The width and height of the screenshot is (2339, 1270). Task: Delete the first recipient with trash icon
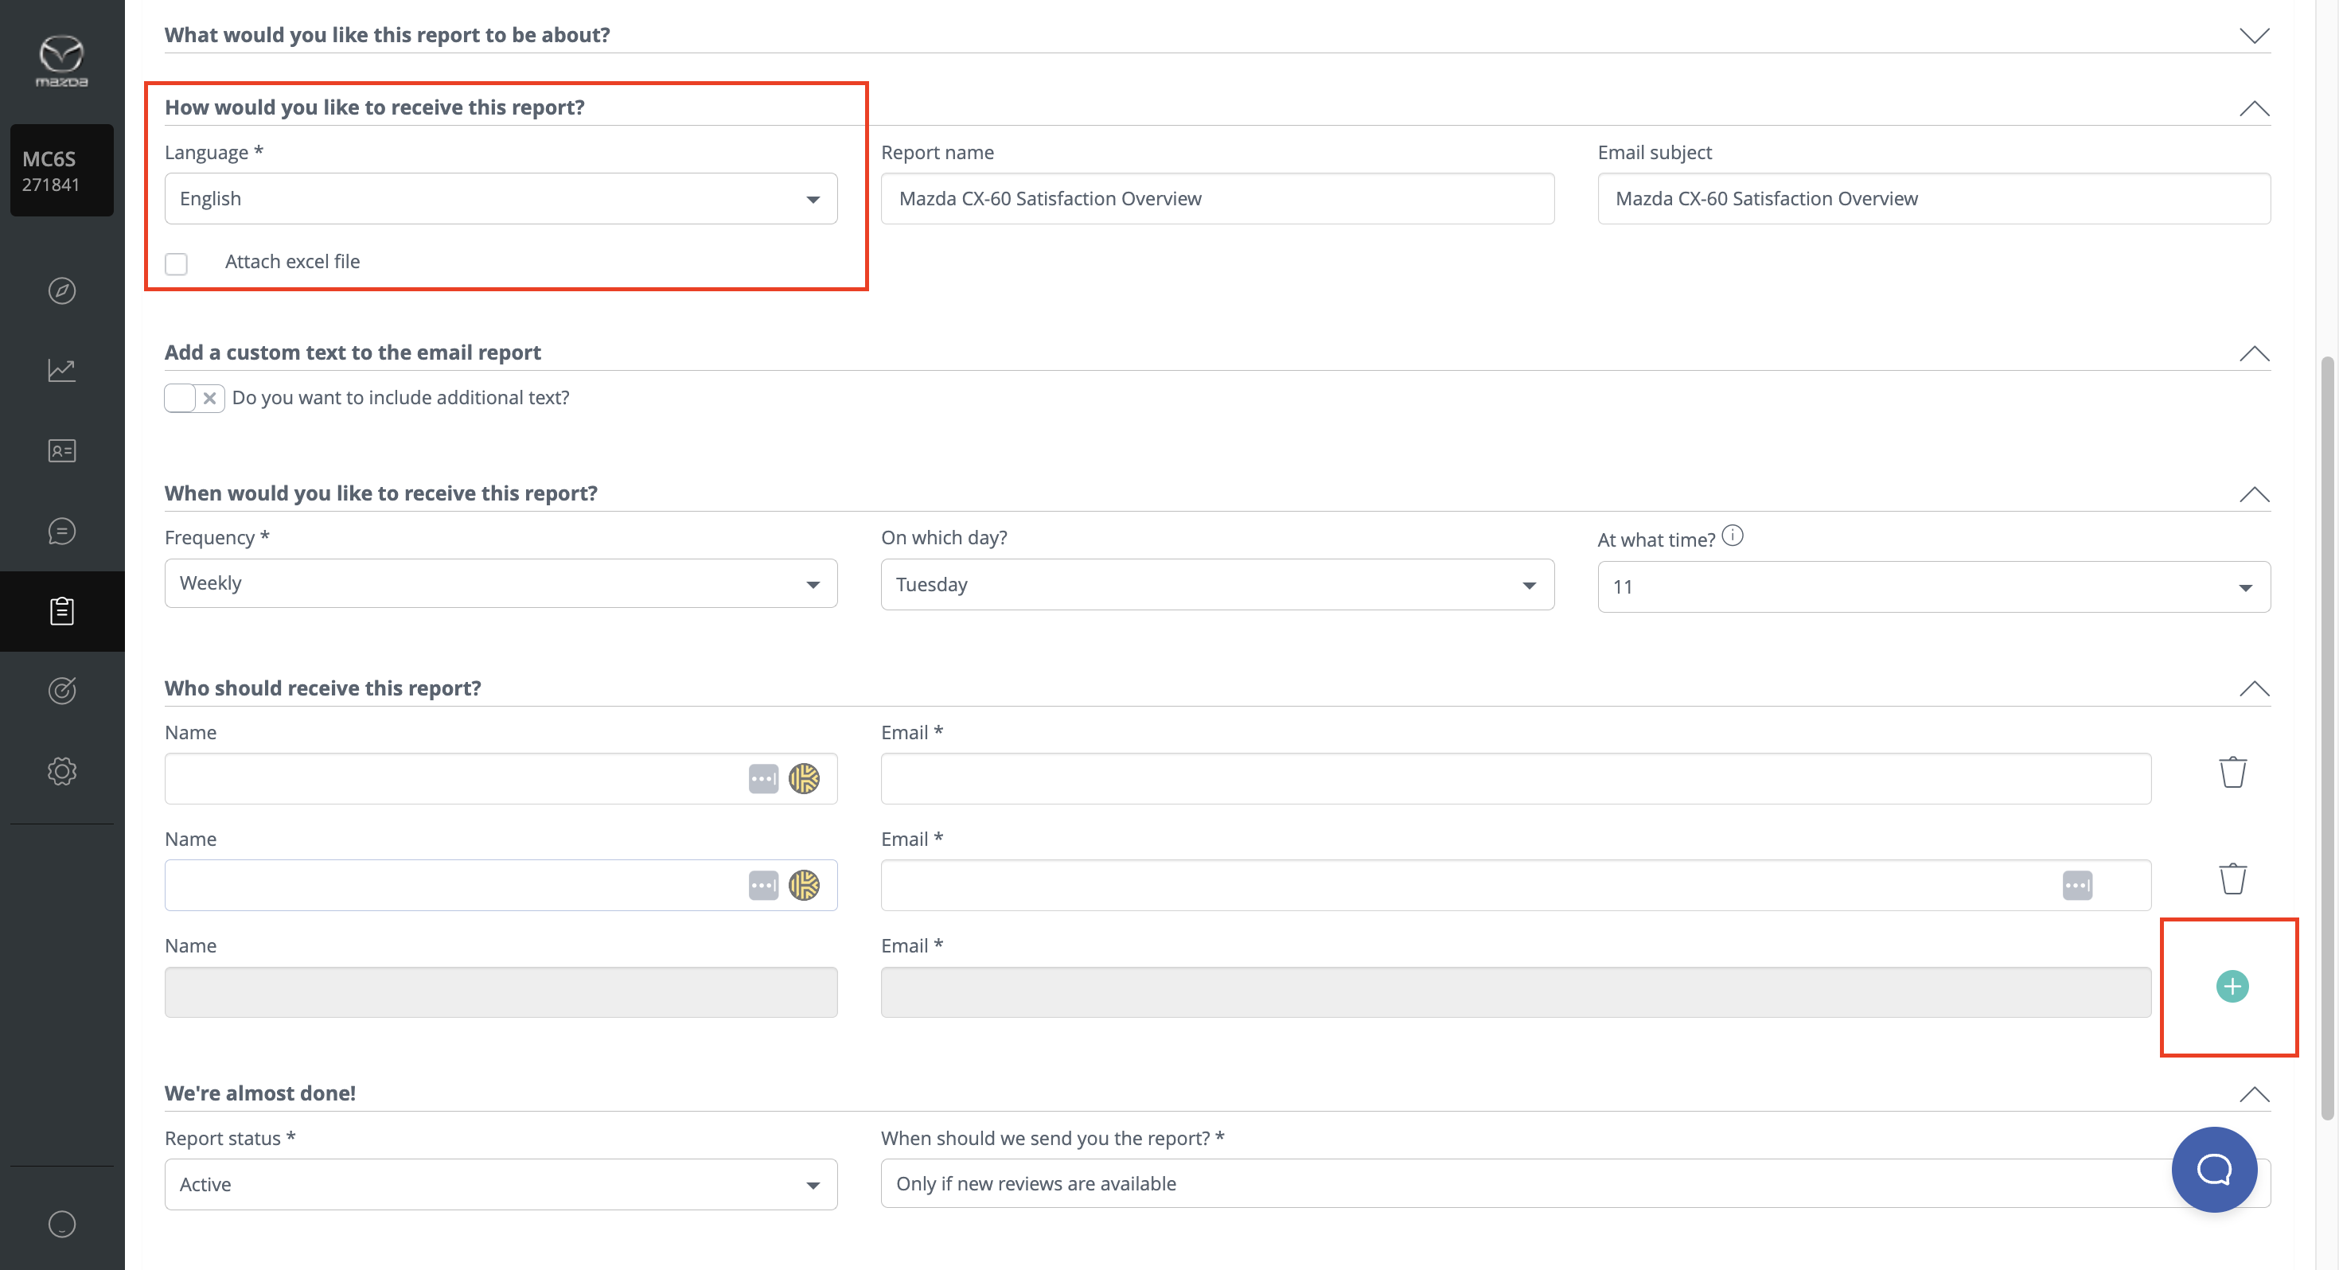(x=2232, y=773)
